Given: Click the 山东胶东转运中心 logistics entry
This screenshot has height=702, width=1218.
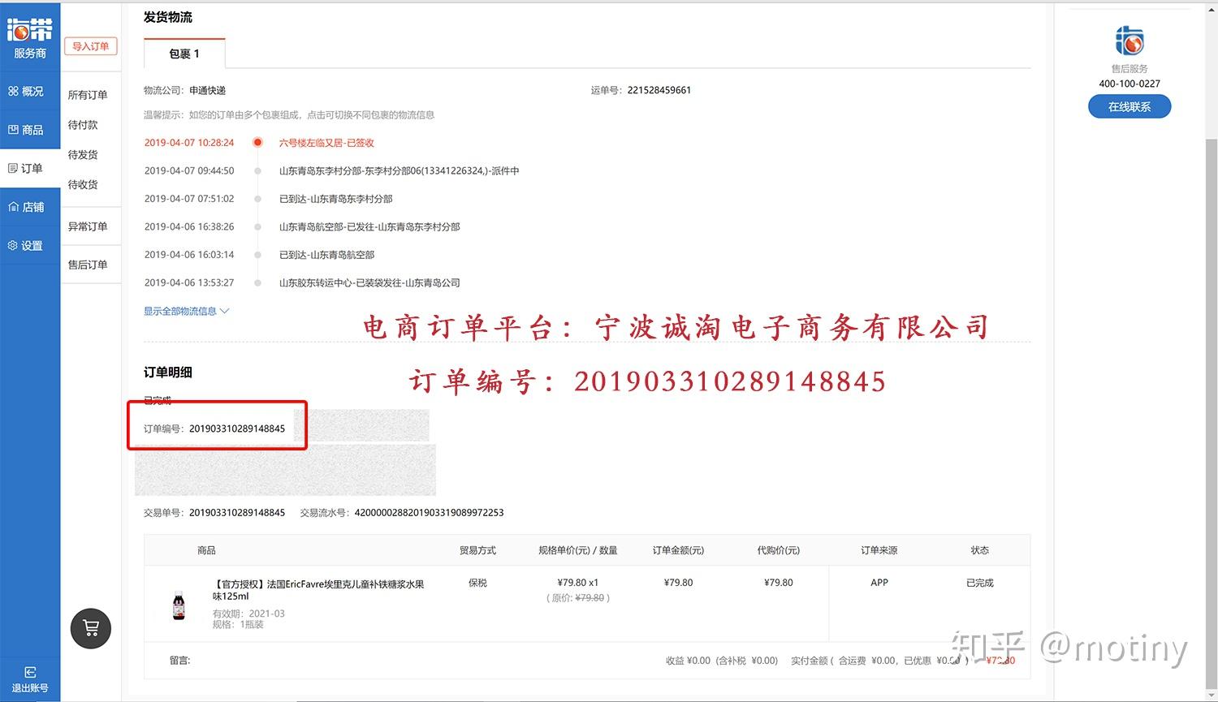Looking at the screenshot, I should (x=369, y=283).
